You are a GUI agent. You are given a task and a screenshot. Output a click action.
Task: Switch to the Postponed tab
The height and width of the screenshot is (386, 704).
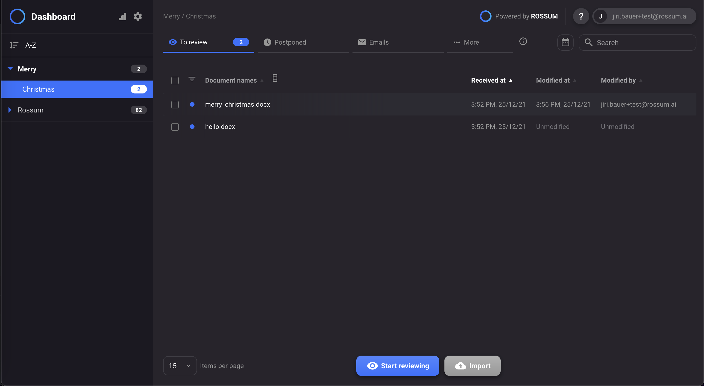click(303, 42)
